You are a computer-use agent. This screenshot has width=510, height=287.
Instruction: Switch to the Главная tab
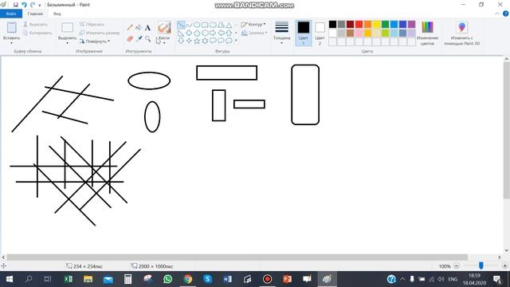[x=35, y=14]
